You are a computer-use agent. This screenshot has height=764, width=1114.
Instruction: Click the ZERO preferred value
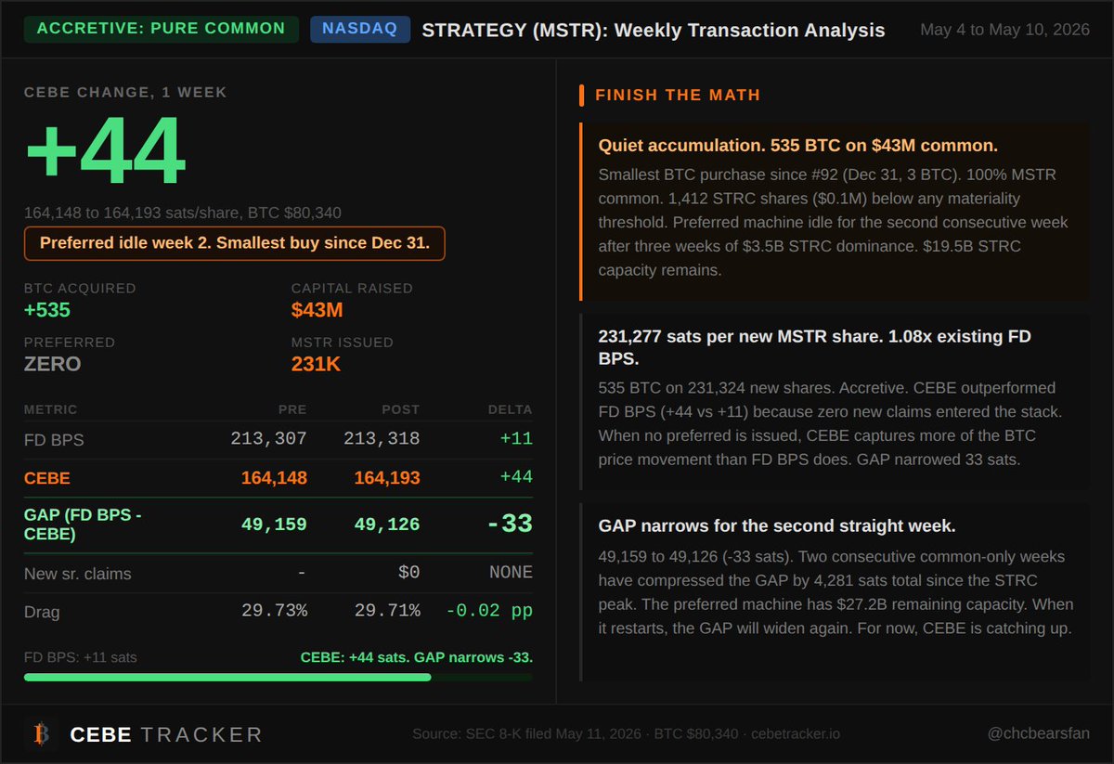point(53,364)
